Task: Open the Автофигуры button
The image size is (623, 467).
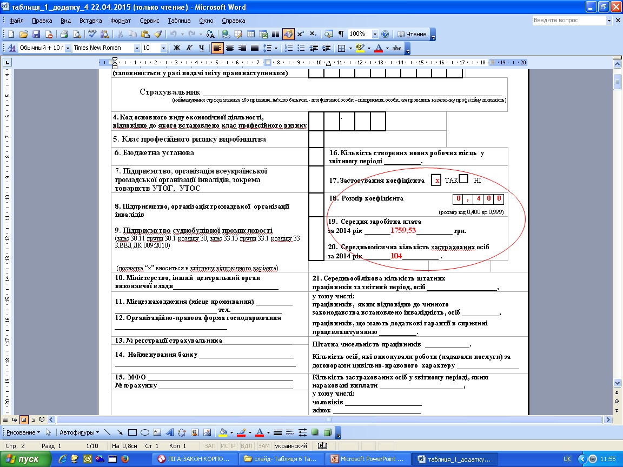Action: click(x=79, y=432)
